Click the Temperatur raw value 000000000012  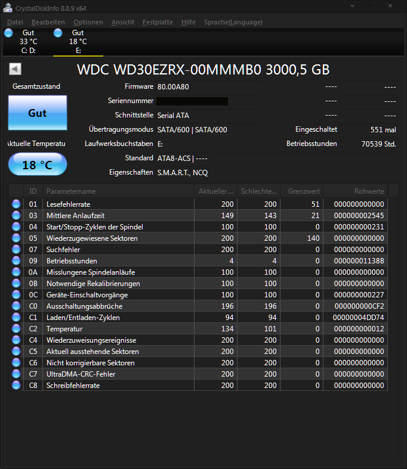[x=359, y=329]
